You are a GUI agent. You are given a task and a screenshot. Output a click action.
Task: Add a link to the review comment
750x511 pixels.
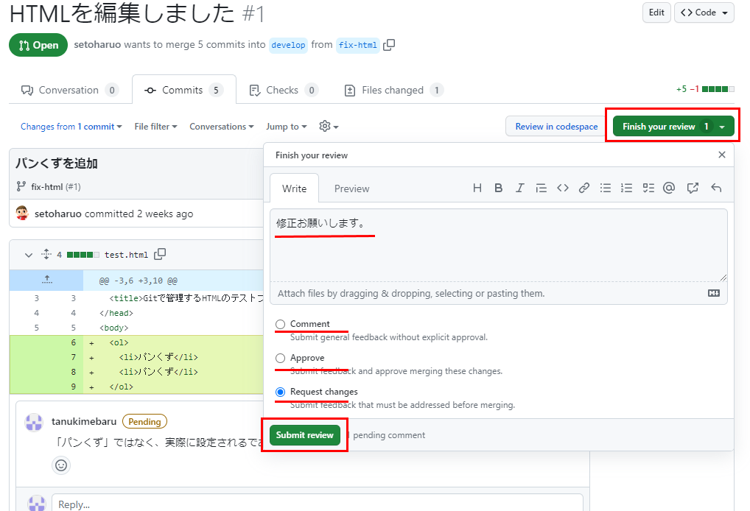[583, 188]
